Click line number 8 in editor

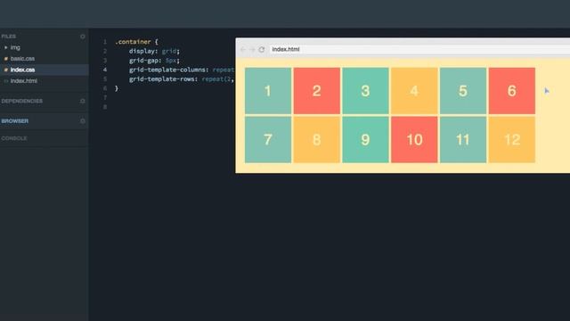click(x=105, y=107)
